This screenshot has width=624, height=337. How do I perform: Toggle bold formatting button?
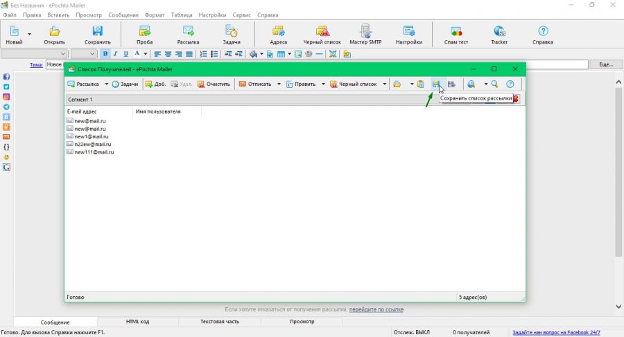coord(105,54)
